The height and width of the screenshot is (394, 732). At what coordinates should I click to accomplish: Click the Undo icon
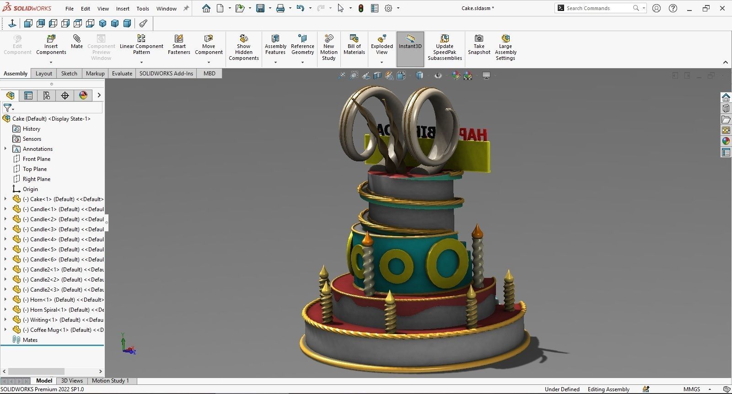tap(301, 8)
